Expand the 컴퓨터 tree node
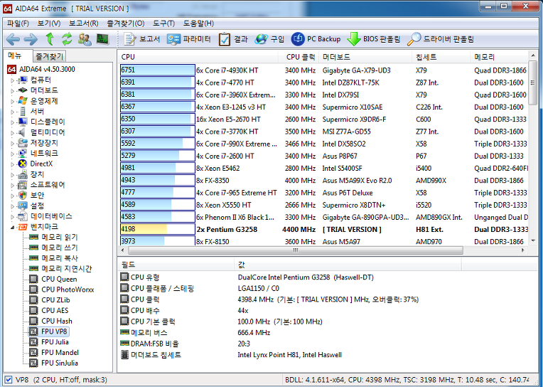Viewport: 543px width, 387px height. (x=12, y=80)
